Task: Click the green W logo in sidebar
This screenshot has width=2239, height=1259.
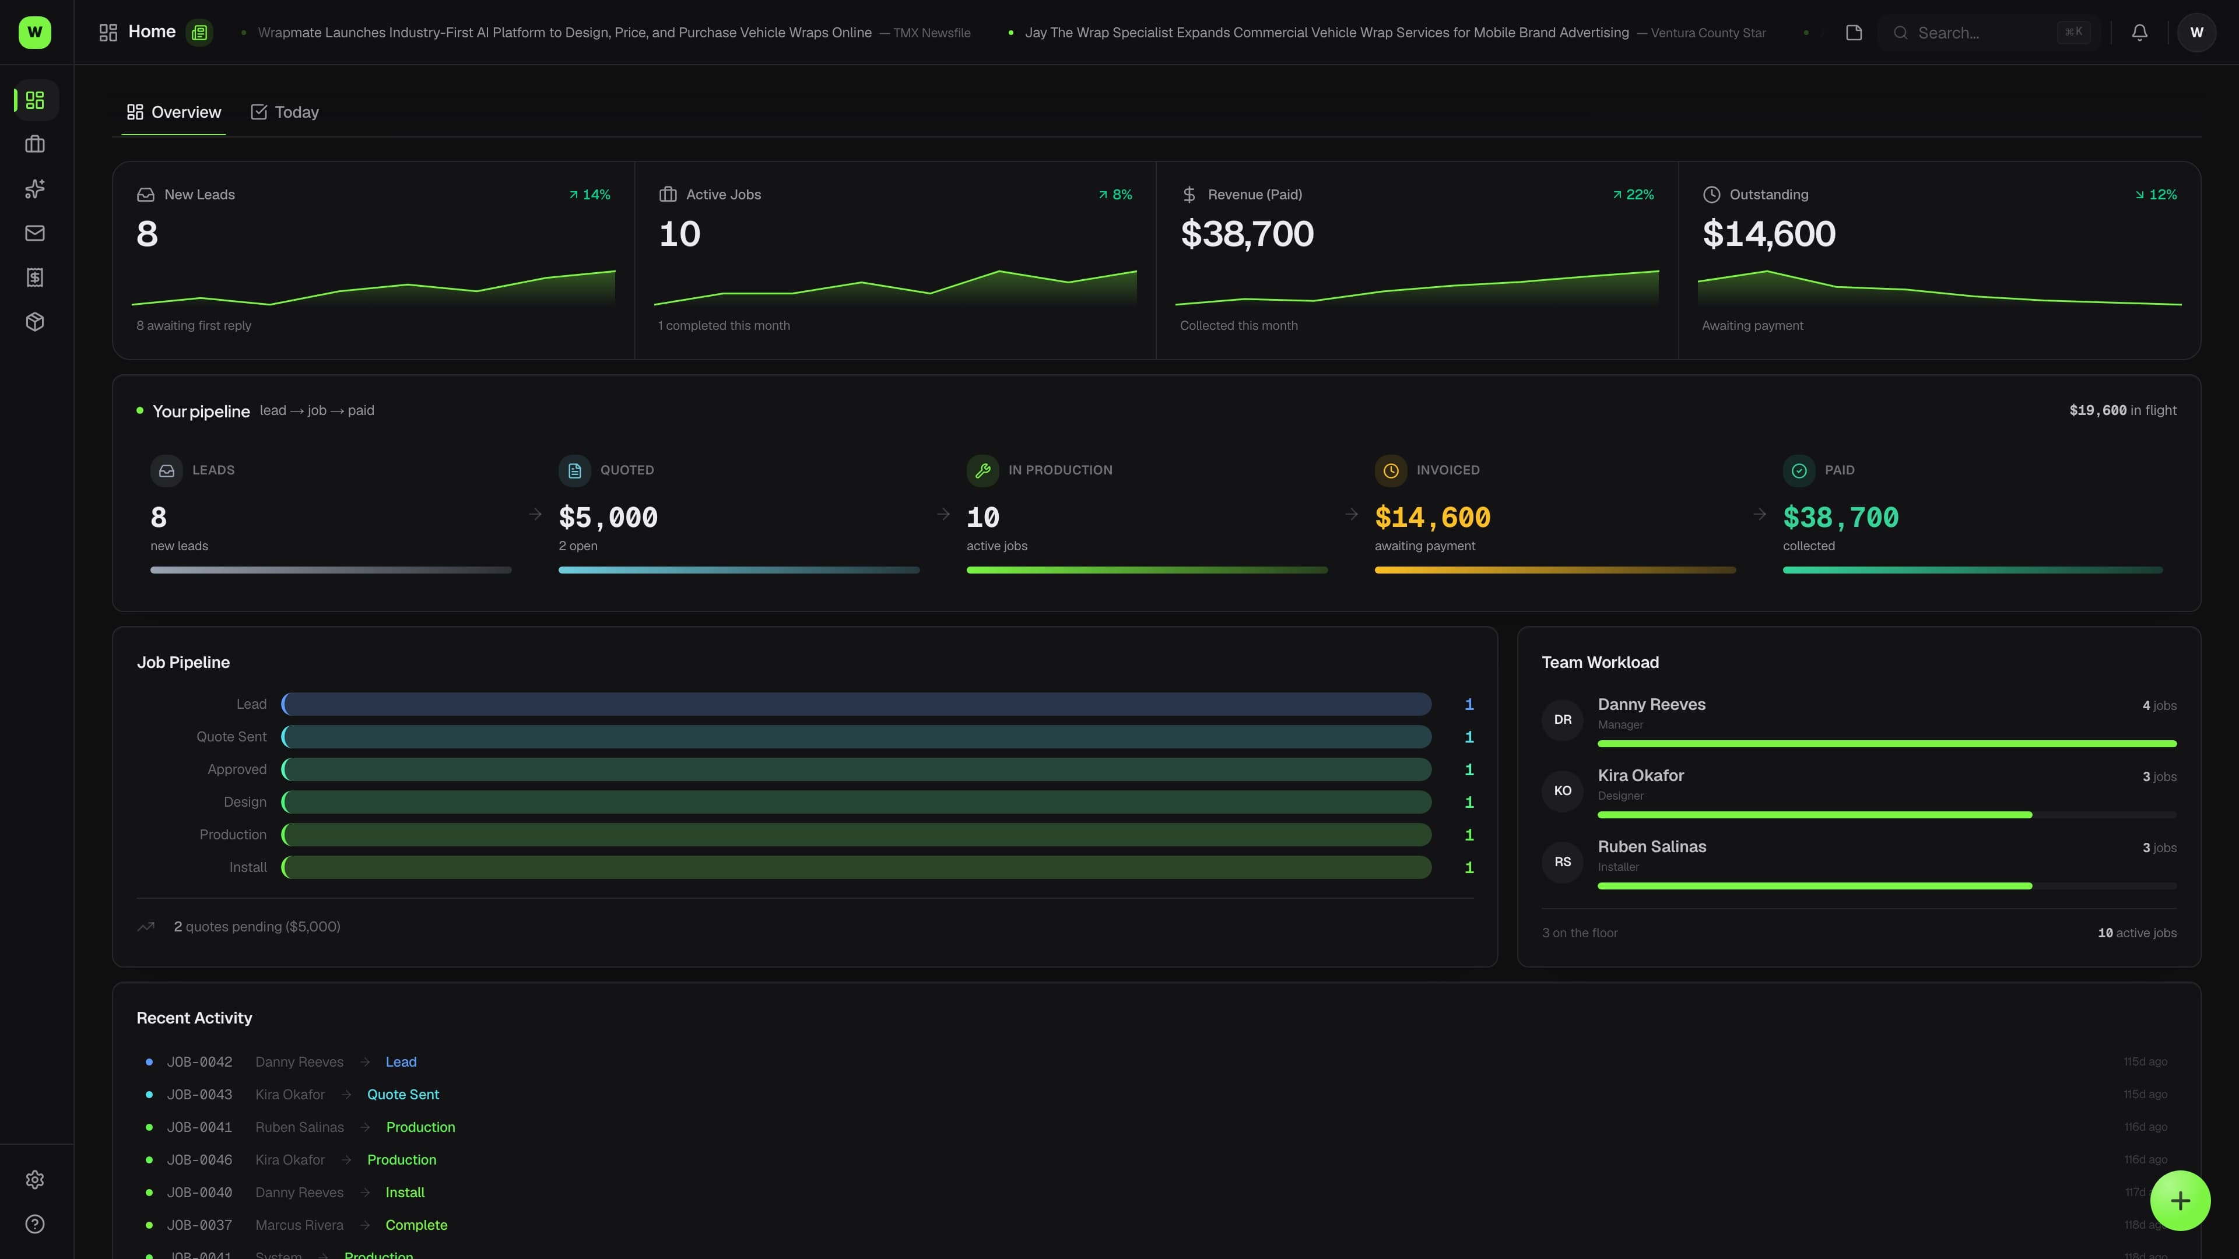Action: 35,32
